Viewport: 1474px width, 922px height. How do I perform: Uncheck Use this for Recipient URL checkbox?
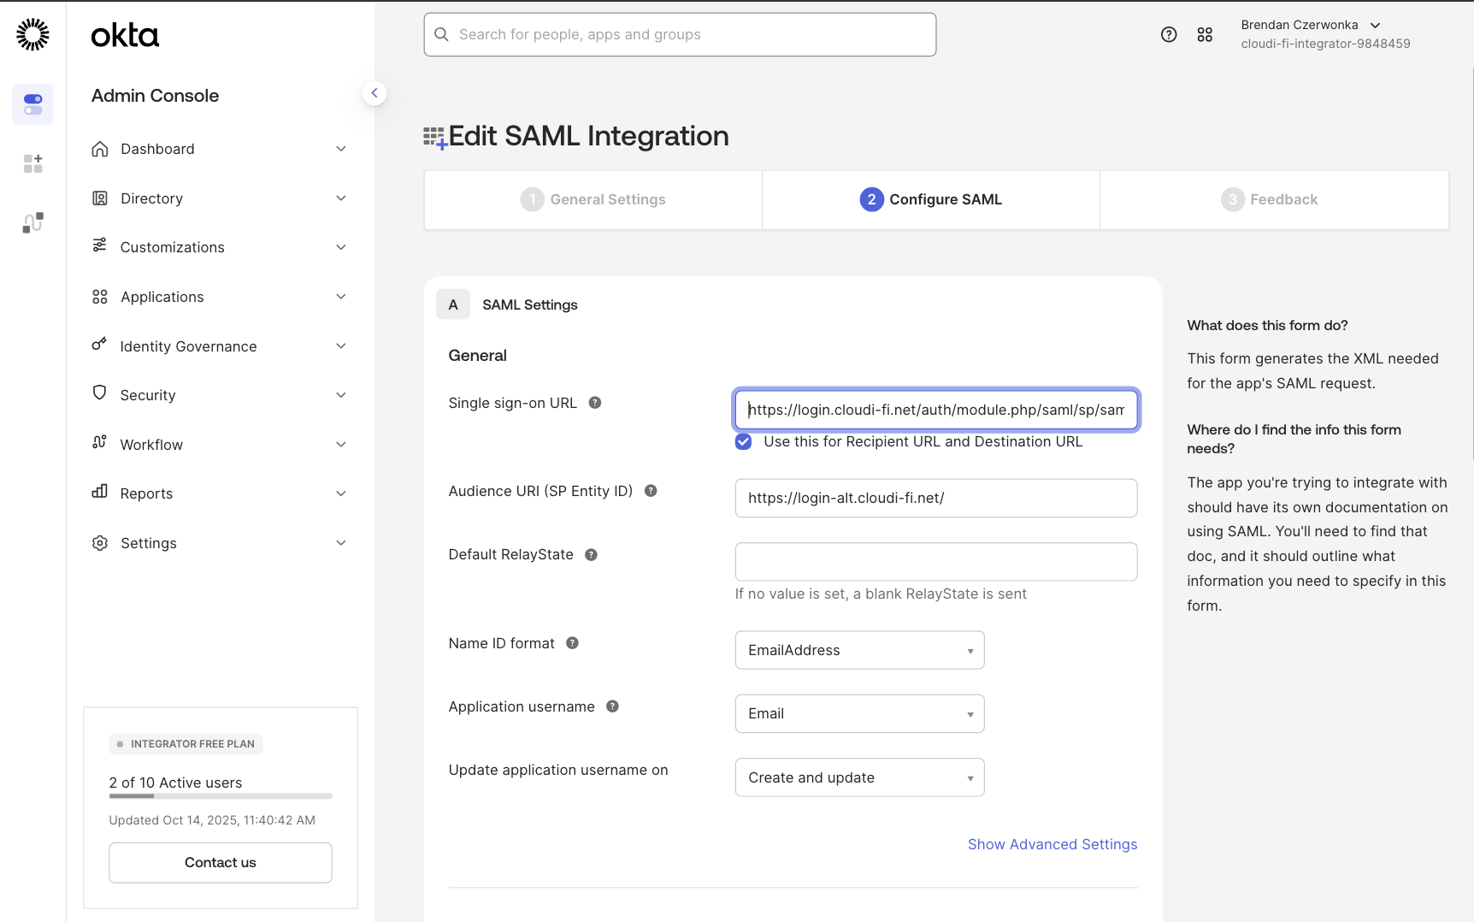pyautogui.click(x=744, y=441)
